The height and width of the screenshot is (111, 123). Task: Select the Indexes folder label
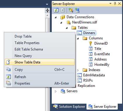pyautogui.click(x=94, y=70)
